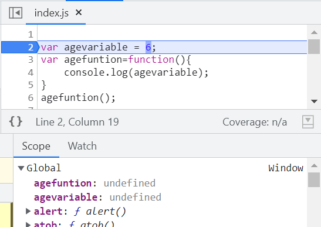Screen dimensions: 321x227
Task: Click the code editor vertical scrollbar thumb
Action: point(314,47)
